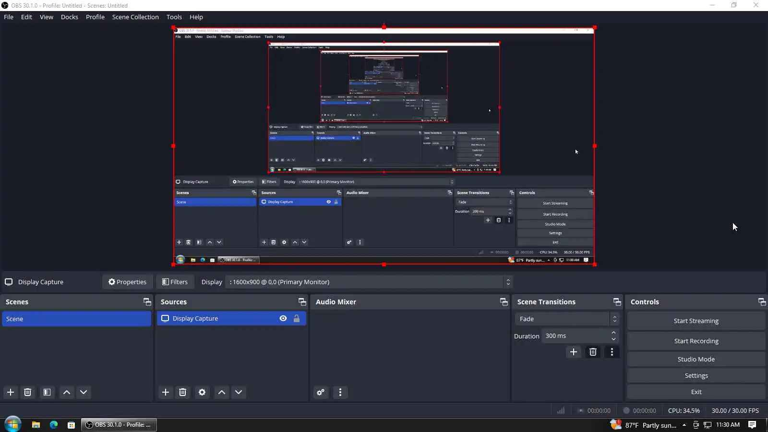Move the selected scene down

84,392
